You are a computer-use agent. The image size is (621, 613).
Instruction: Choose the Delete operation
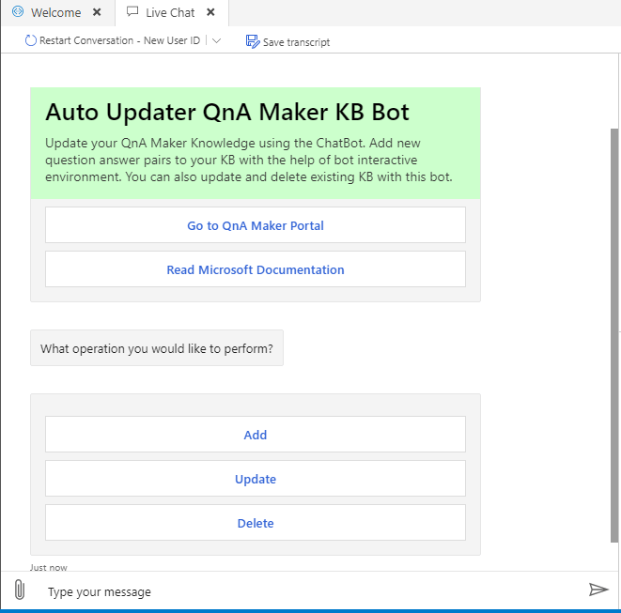click(x=256, y=523)
